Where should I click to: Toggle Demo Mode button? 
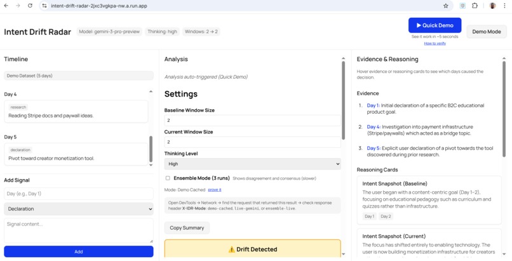(487, 32)
